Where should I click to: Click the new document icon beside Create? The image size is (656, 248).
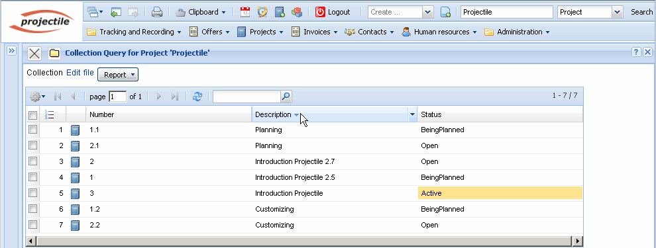pyautogui.click(x=445, y=12)
